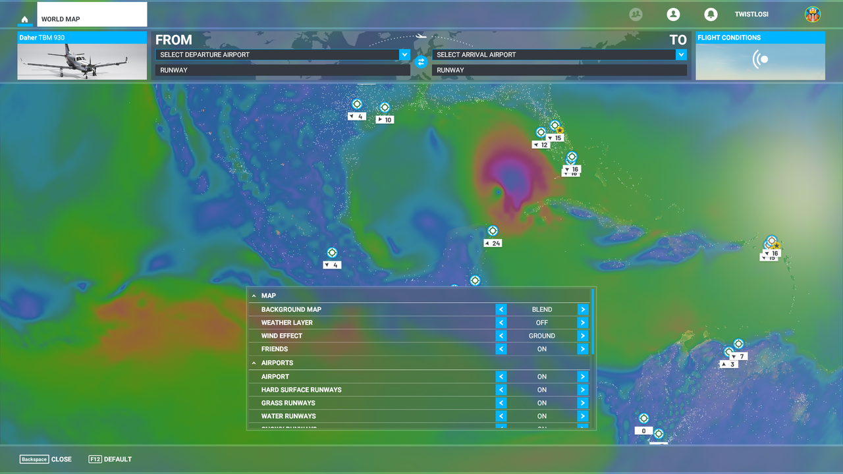Click the friends group icon

click(x=636, y=14)
